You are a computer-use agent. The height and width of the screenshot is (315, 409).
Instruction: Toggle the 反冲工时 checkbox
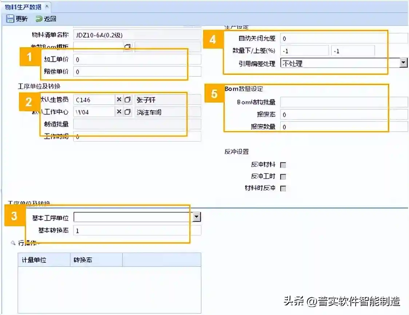coord(283,177)
